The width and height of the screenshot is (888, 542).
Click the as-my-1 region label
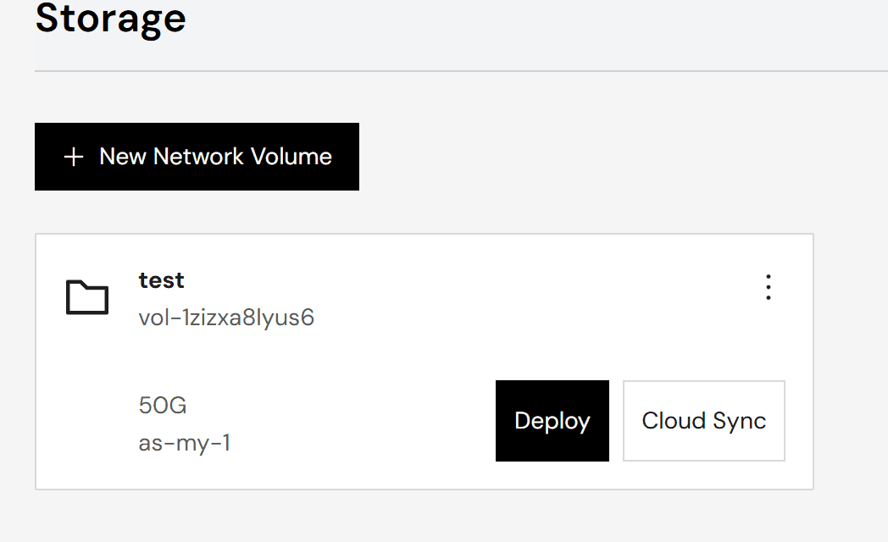pyautogui.click(x=185, y=443)
